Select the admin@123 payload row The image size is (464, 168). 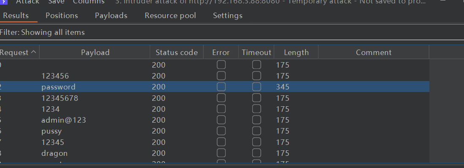(x=64, y=120)
